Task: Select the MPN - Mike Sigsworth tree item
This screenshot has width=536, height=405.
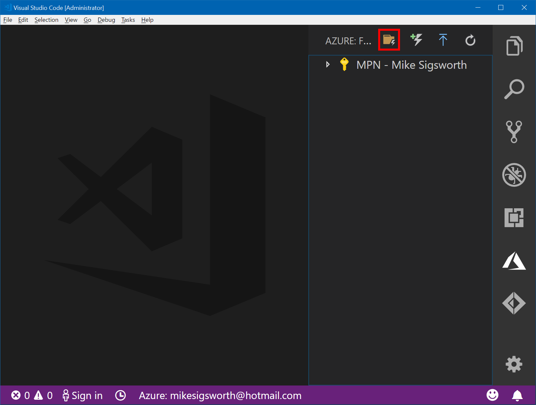Action: [400, 65]
